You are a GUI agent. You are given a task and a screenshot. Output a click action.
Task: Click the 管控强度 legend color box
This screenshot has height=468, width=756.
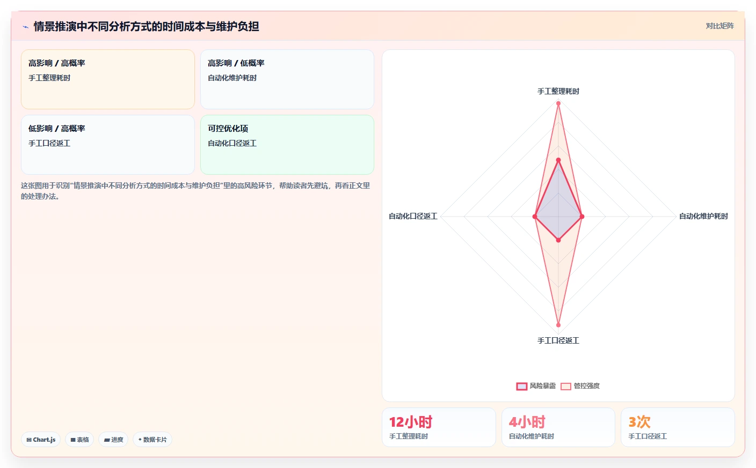(x=566, y=386)
